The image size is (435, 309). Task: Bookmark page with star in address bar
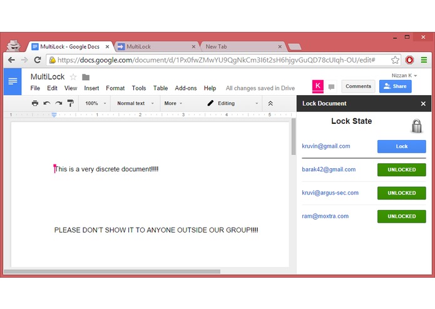coord(395,60)
